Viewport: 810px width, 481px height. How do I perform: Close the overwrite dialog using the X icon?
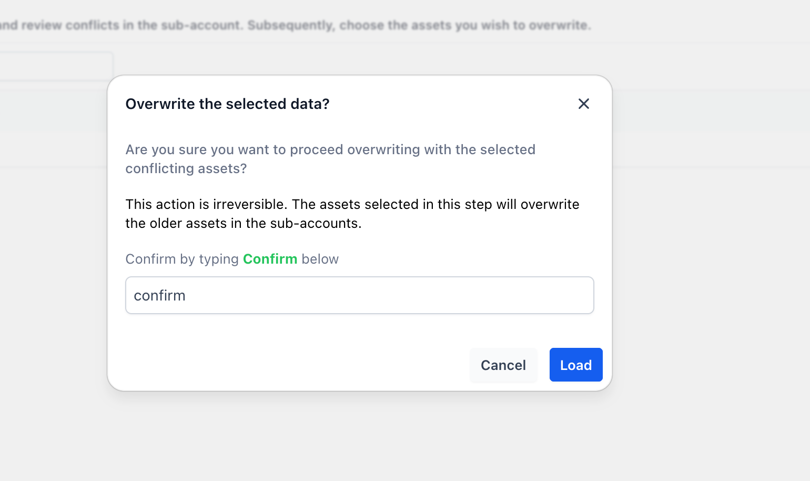click(583, 104)
